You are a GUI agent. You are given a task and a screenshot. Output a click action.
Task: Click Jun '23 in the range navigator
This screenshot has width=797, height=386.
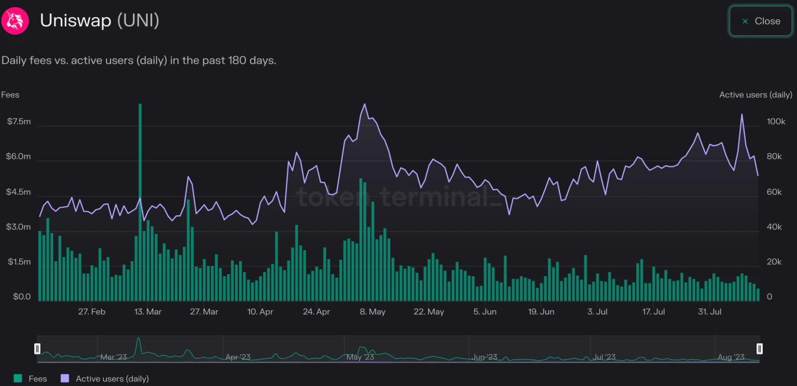pos(485,357)
